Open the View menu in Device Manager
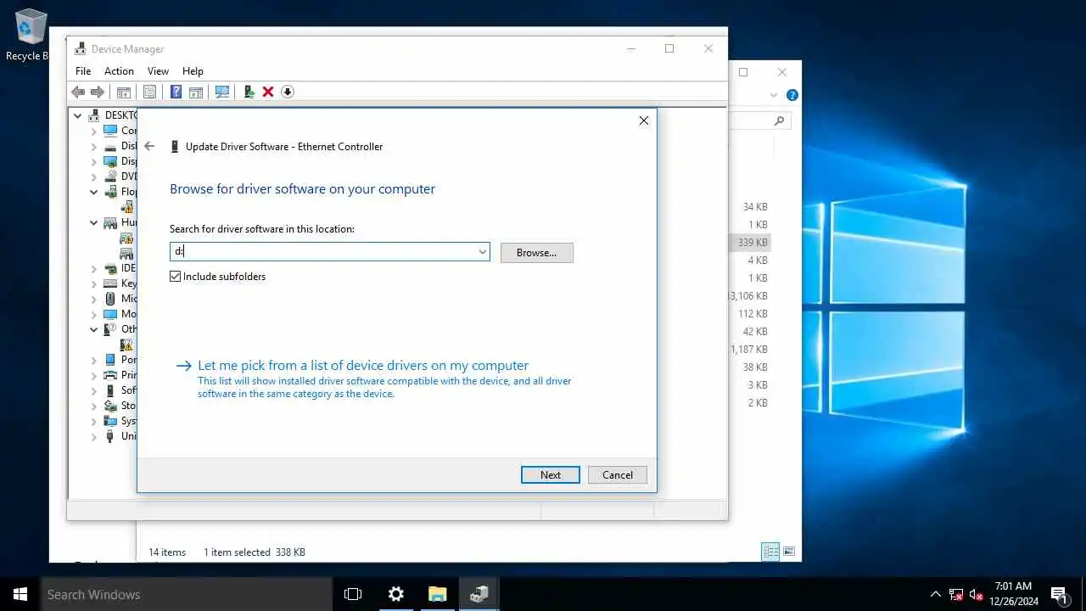The image size is (1086, 611). [158, 71]
